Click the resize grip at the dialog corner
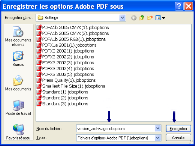 coord(191,142)
